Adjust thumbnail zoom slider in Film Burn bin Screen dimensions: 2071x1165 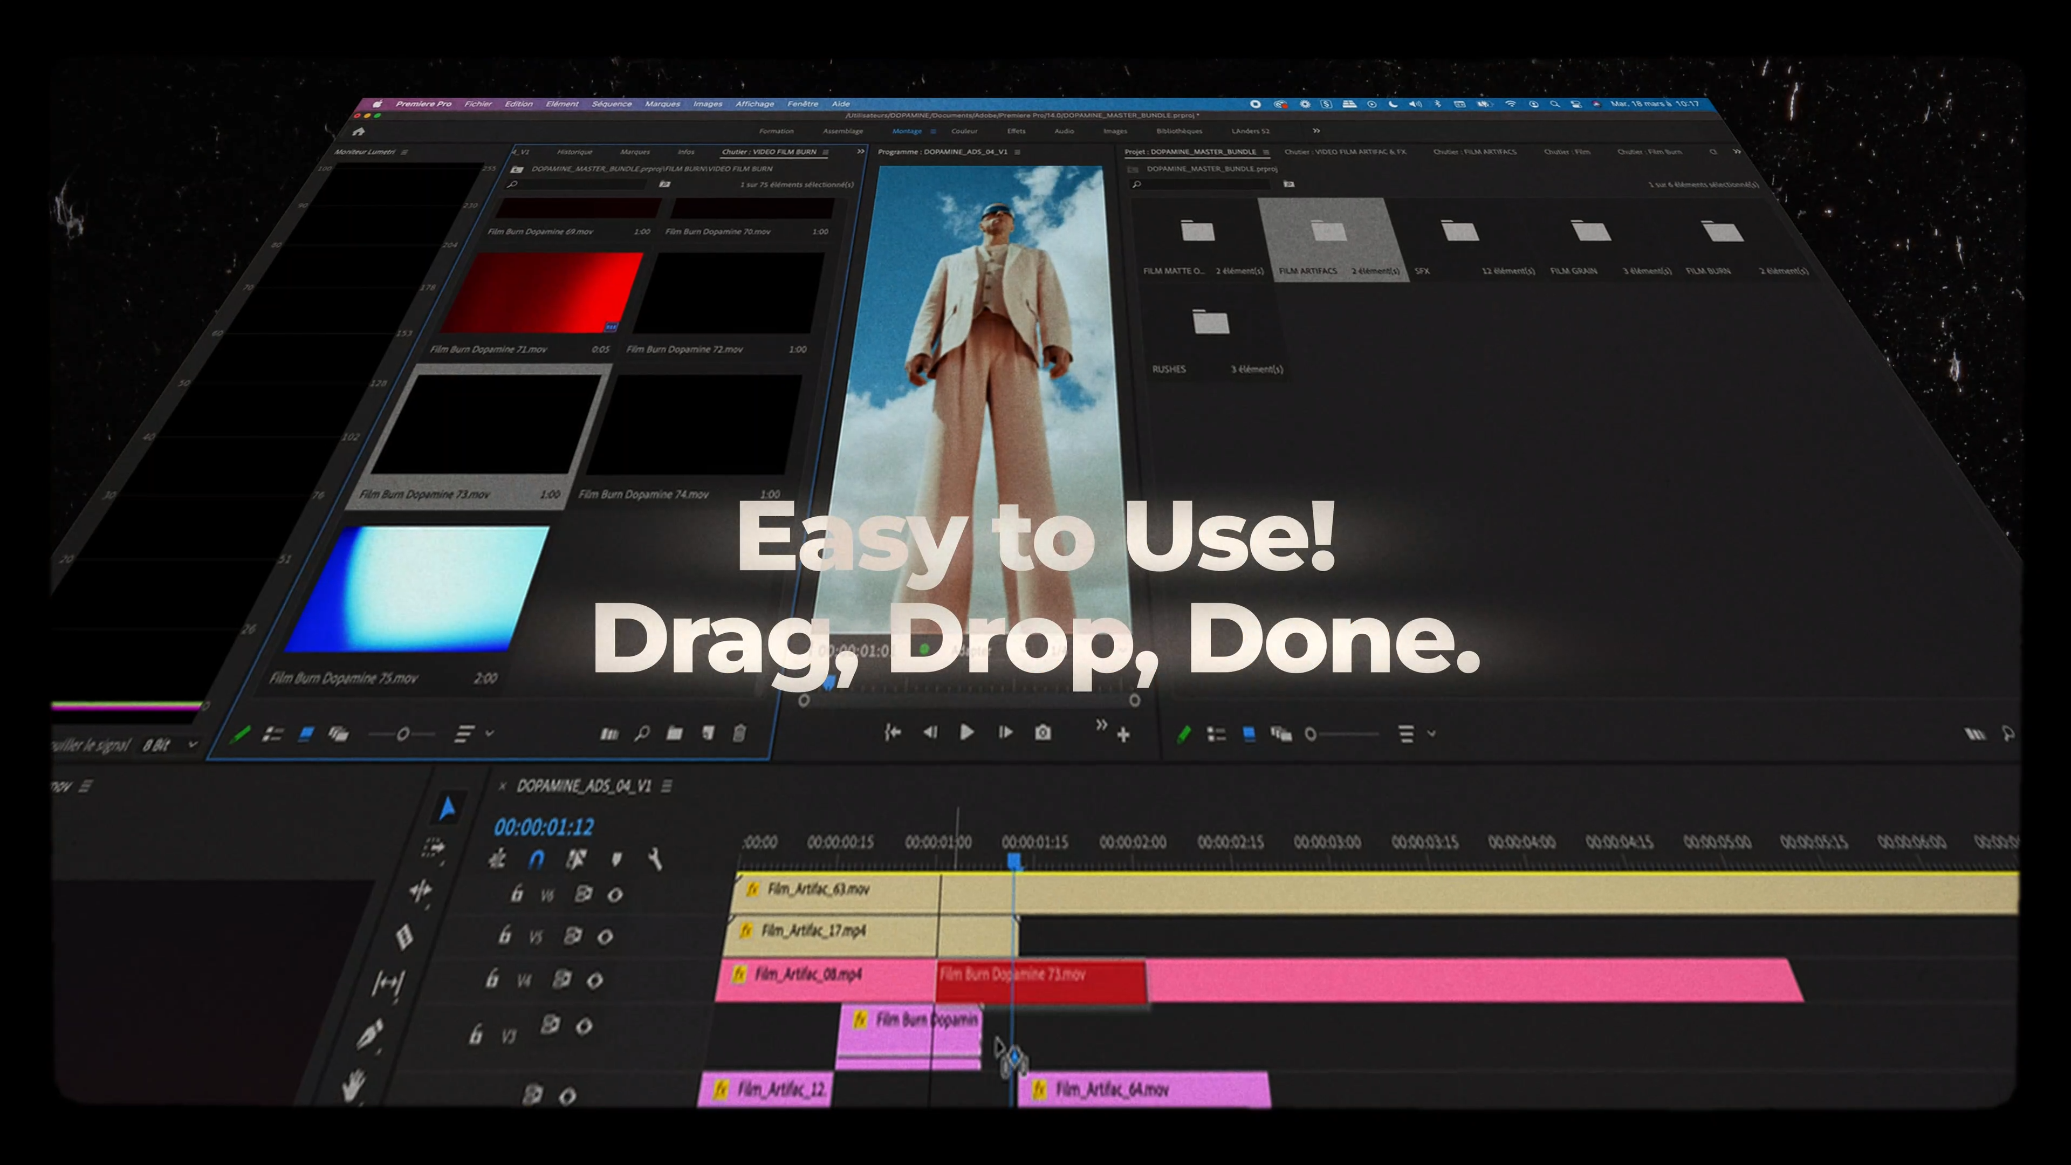point(403,734)
